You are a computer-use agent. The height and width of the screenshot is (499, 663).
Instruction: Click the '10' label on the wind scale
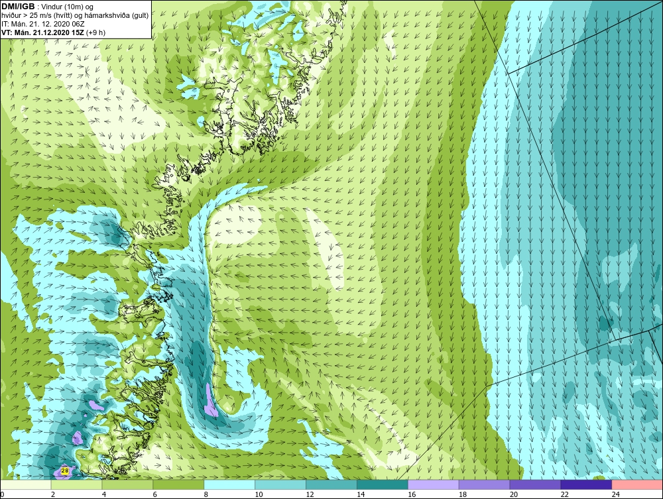(x=259, y=494)
